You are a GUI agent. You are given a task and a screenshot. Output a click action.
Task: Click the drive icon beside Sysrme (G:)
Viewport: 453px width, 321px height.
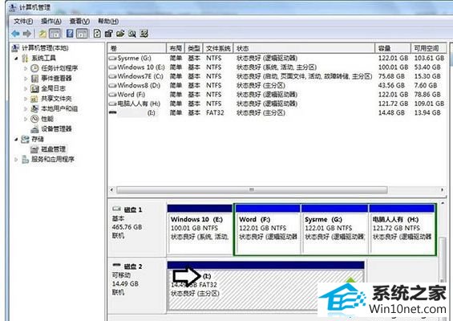(112, 59)
